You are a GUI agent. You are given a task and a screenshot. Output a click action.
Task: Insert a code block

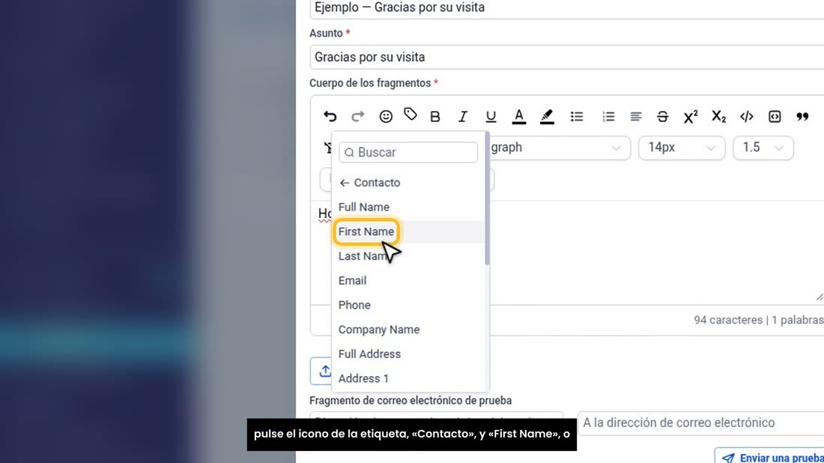(x=775, y=117)
